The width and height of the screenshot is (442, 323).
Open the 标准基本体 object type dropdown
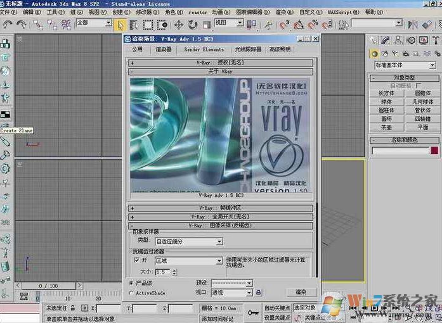[405, 65]
